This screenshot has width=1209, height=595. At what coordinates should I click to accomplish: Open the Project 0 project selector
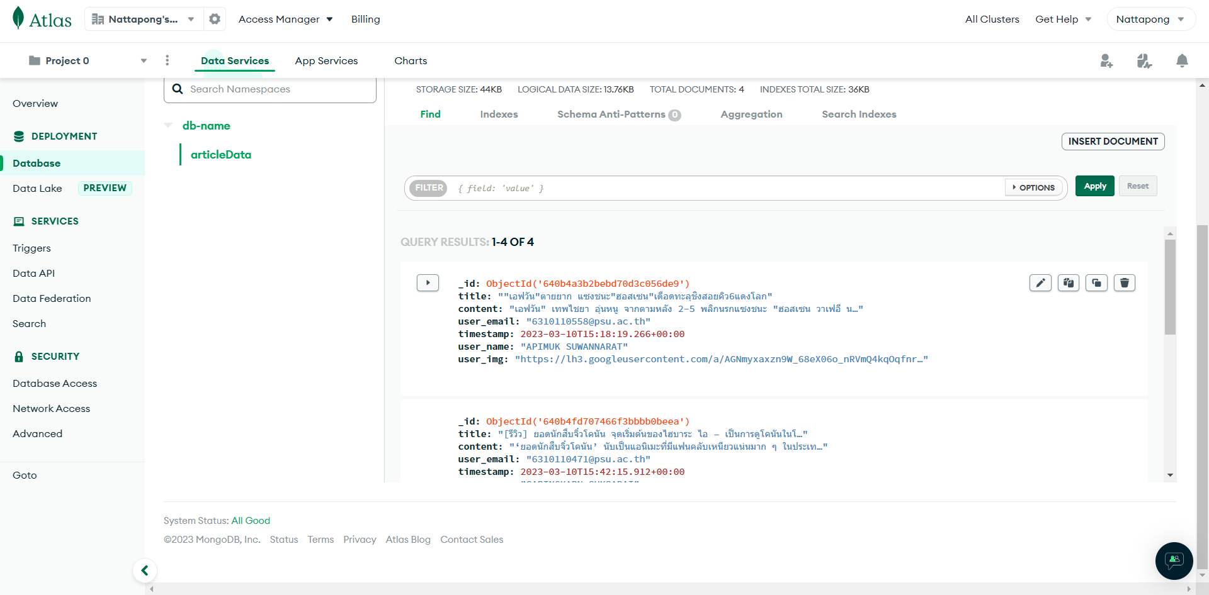[88, 60]
